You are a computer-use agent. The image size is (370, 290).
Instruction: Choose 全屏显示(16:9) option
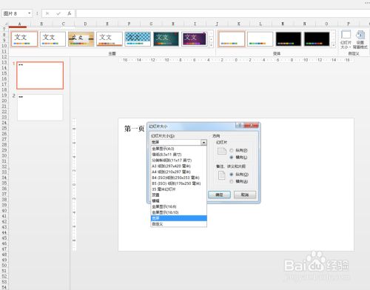[178, 206]
